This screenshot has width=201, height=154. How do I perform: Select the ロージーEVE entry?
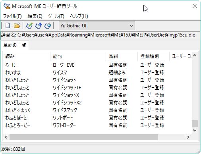(97, 65)
